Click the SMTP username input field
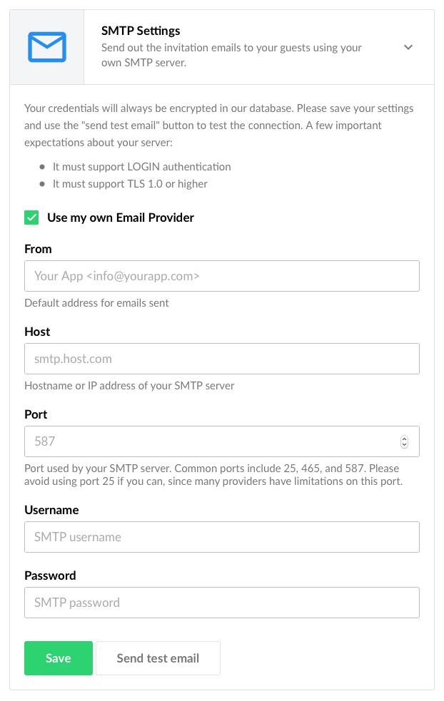Screen dimensions: 444x701 point(222,537)
